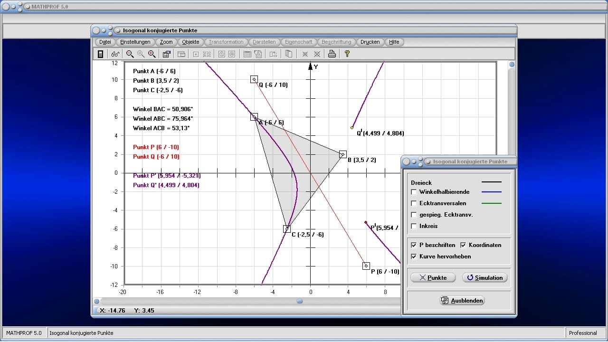Screen dimensions: 608x342
Task: Click point P marker on the graph
Action: [366, 266]
